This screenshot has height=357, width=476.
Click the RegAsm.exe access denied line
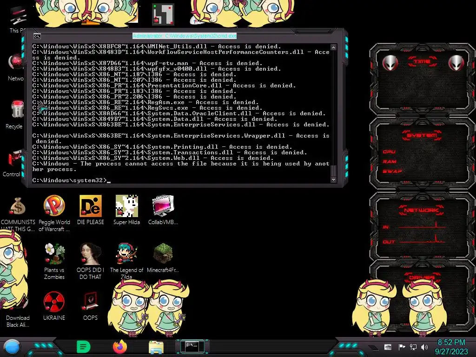click(x=145, y=102)
